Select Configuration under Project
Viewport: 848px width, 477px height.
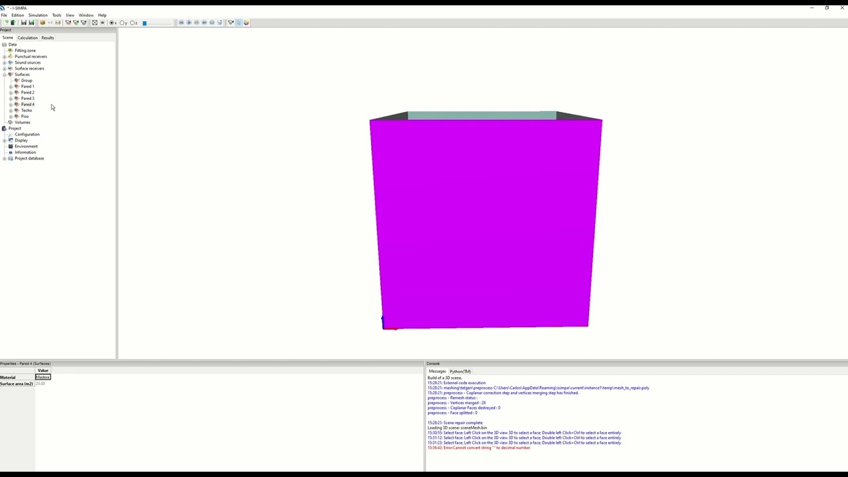(27, 134)
